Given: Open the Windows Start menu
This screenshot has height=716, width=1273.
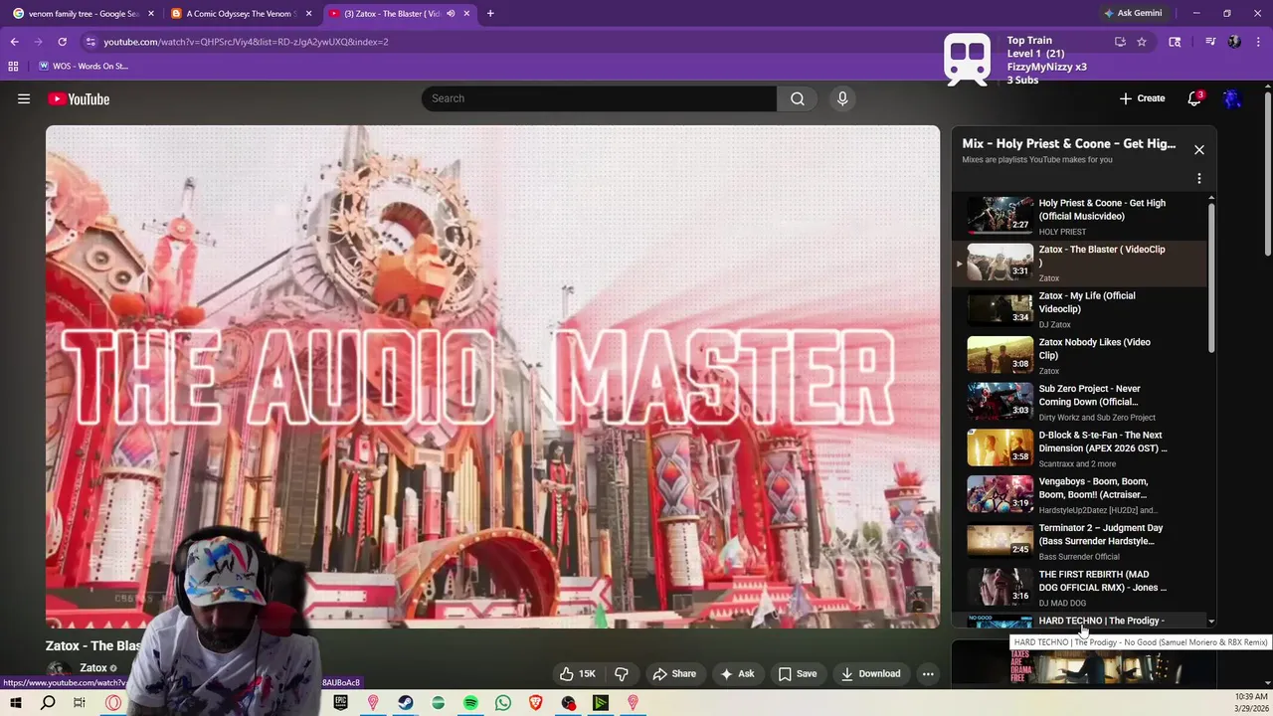Looking at the screenshot, I should tap(16, 703).
